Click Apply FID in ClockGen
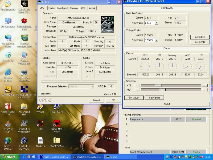Screen dimensions: 213x160 click(x=200, y=37)
